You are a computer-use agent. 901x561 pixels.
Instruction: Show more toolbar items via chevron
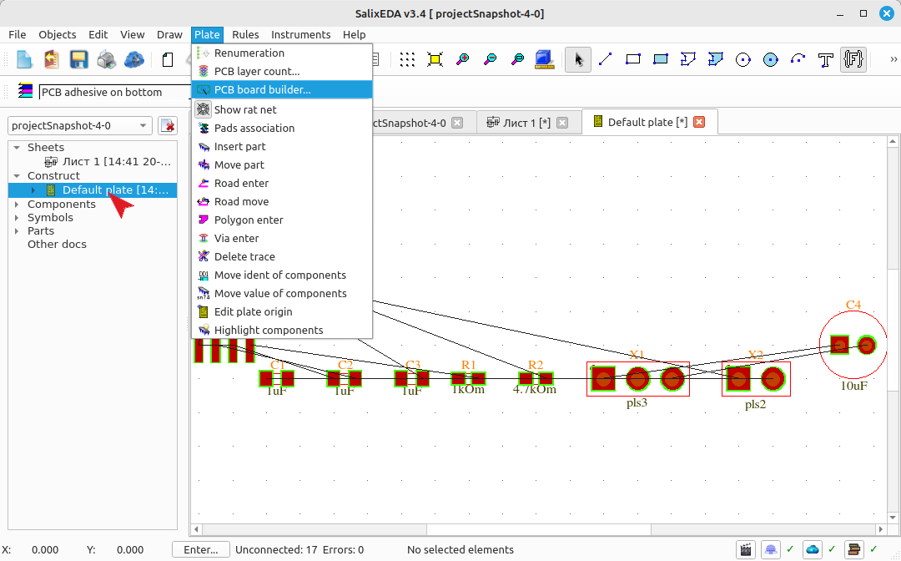[x=893, y=59]
